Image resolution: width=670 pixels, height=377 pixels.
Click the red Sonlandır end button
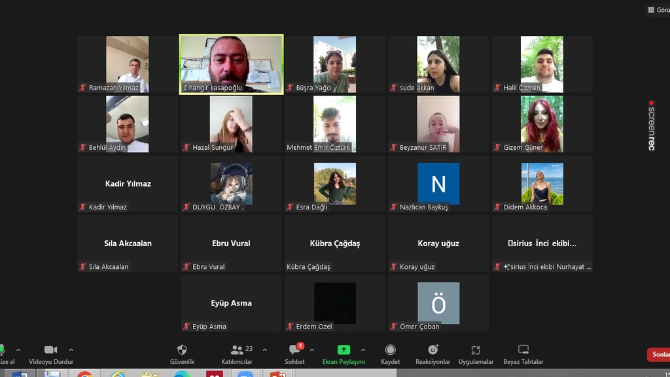pos(660,354)
